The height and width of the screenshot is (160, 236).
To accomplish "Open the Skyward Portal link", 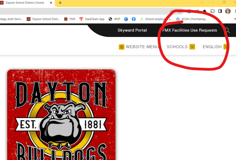I will tap(132, 30).
